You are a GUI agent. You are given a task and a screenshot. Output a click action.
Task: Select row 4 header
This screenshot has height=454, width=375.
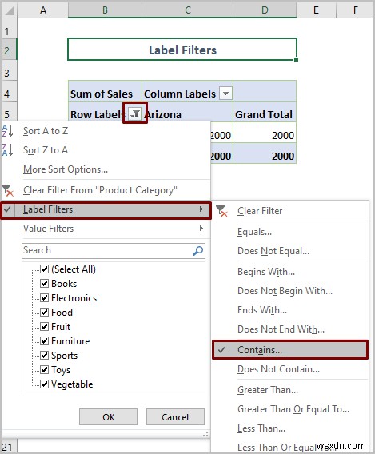pyautogui.click(x=10, y=91)
